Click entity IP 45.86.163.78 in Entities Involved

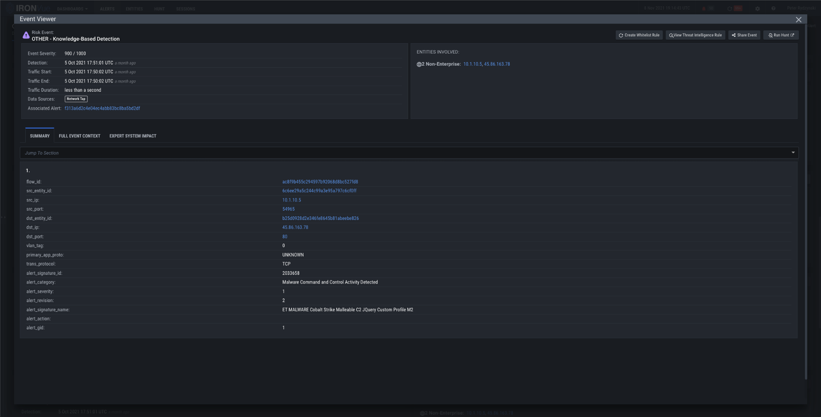(x=497, y=64)
